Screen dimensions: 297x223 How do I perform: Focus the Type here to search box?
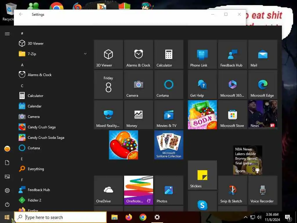(60, 217)
